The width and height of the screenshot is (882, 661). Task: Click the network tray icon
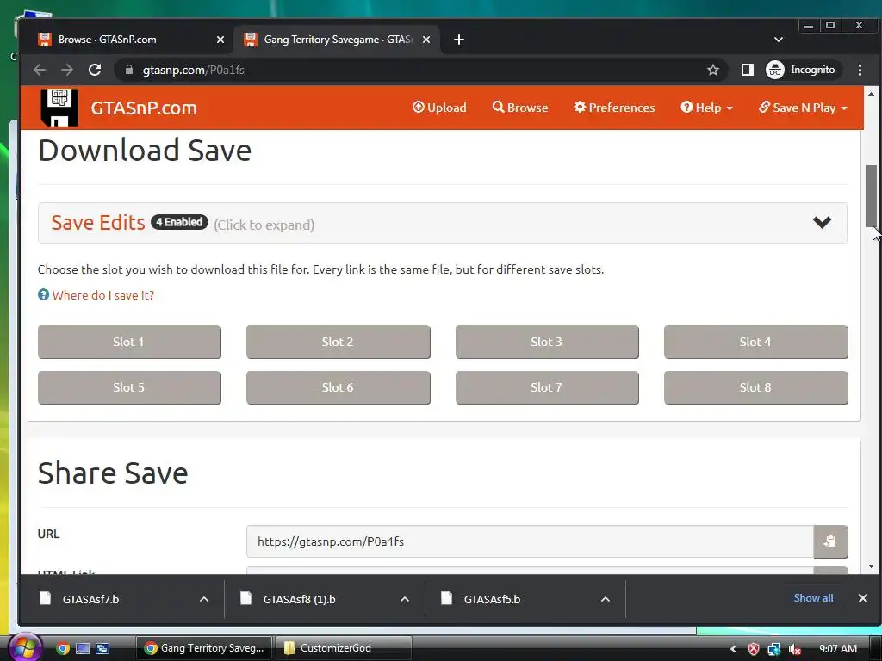[774, 649]
